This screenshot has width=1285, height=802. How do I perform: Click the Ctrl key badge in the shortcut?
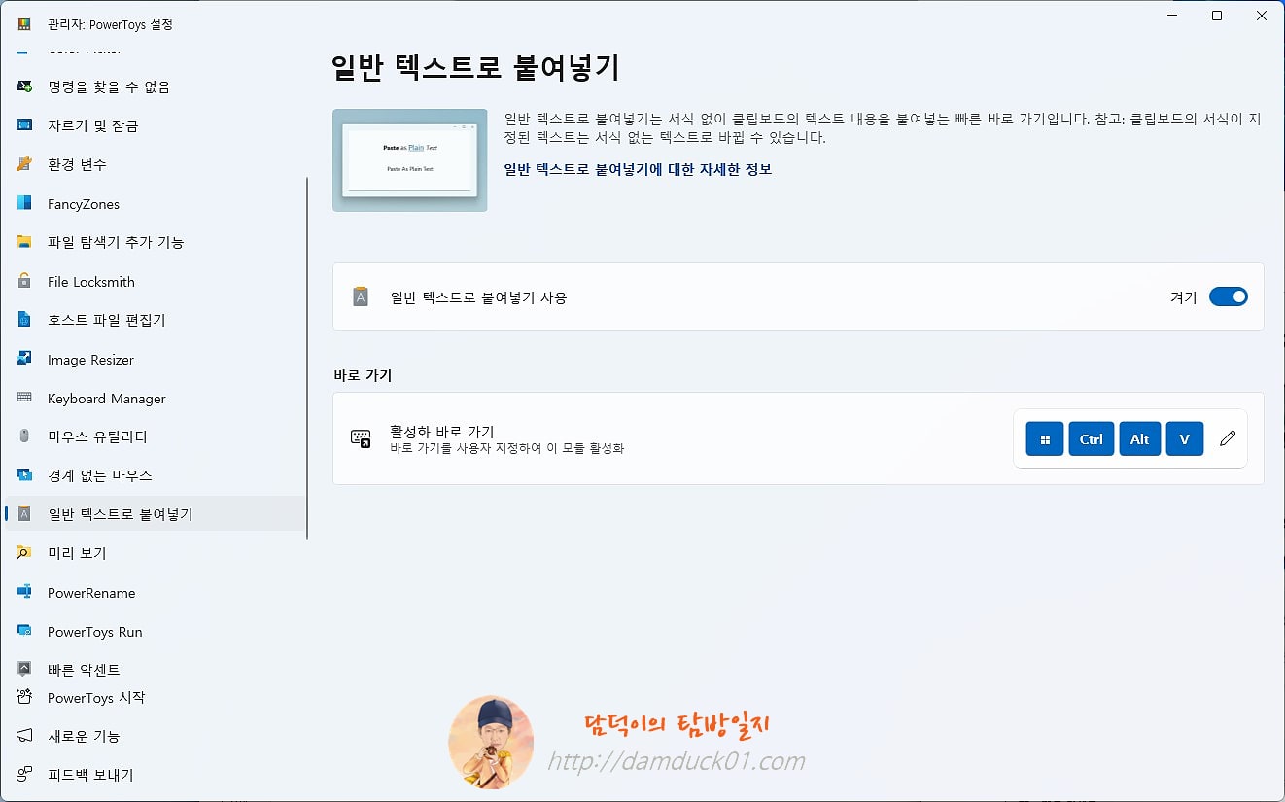pyautogui.click(x=1091, y=438)
